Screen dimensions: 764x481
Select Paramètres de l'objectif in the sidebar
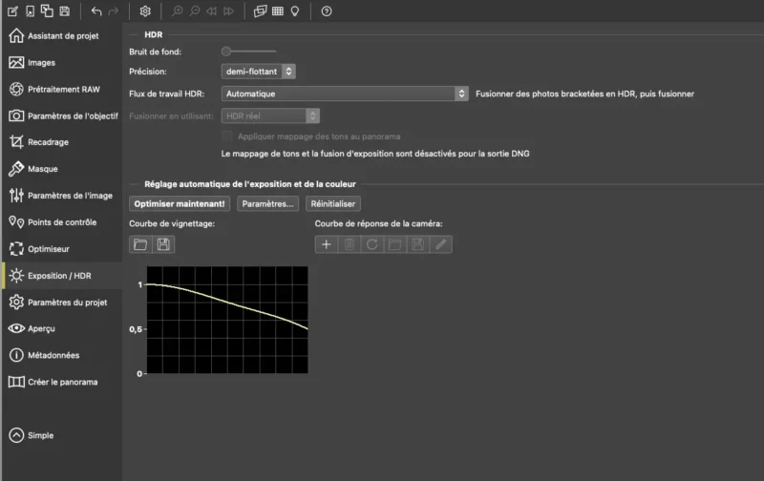pyautogui.click(x=62, y=115)
